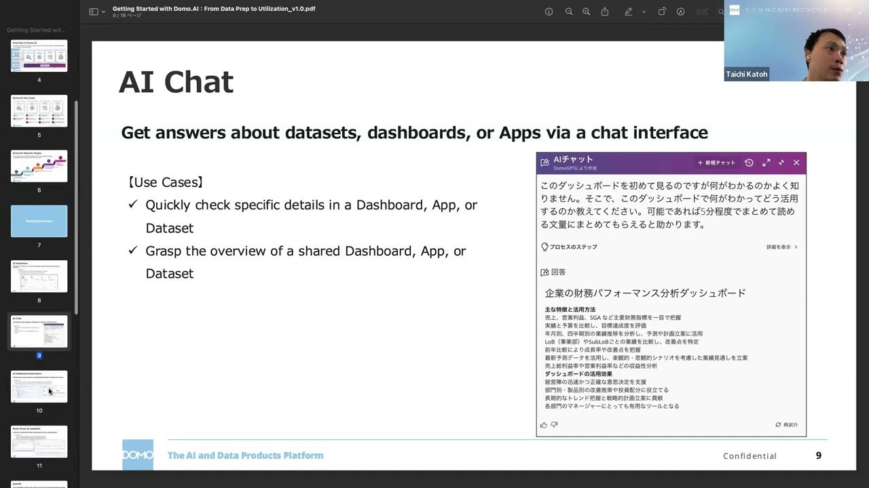Click the document title in title bar
The image size is (869, 488).
[214, 9]
